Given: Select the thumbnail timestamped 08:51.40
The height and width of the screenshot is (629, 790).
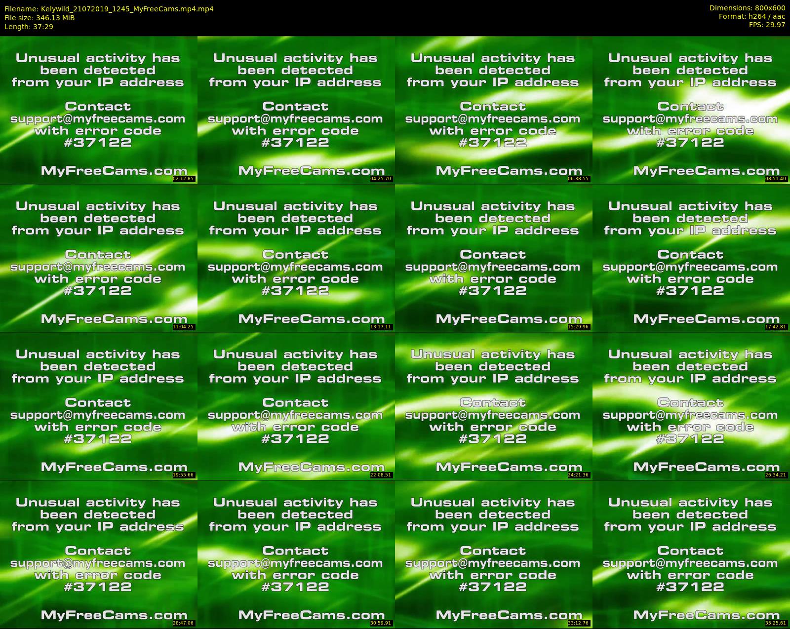Looking at the screenshot, I should (x=691, y=110).
